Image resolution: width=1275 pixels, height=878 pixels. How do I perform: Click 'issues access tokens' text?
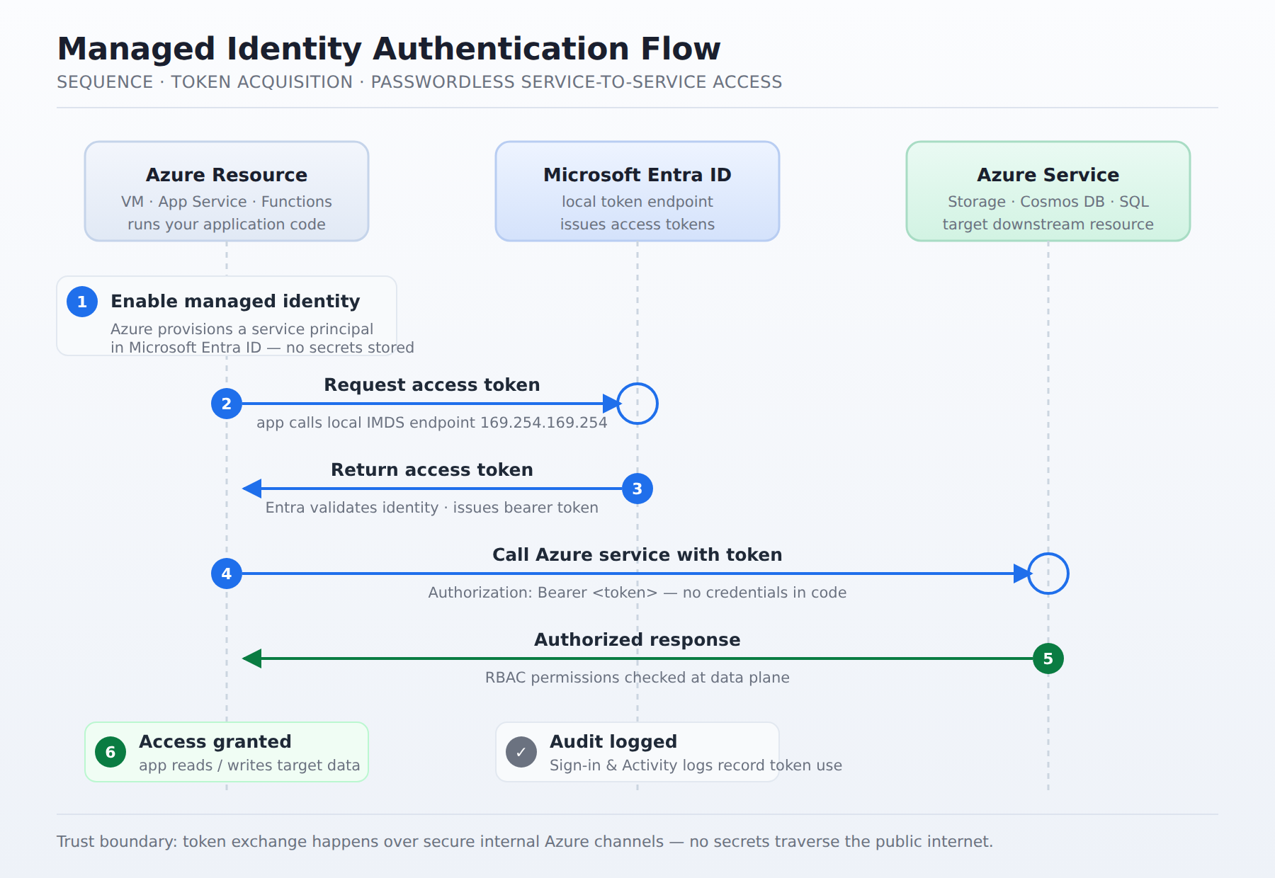pos(637,224)
